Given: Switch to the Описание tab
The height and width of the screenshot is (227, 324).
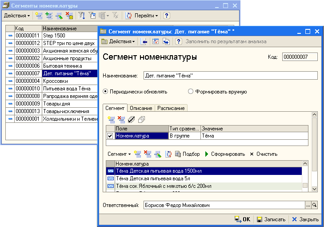Looking at the screenshot, I should [141, 108].
